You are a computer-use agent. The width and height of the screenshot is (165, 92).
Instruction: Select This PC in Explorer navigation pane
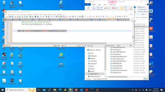[x=91, y=53]
